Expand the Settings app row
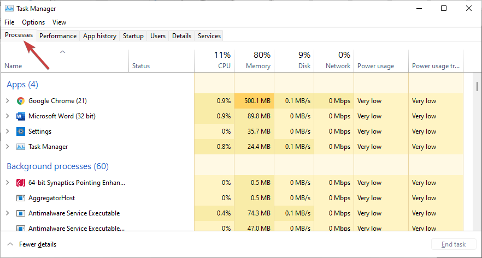Image resolution: width=482 pixels, height=258 pixels. (8, 131)
